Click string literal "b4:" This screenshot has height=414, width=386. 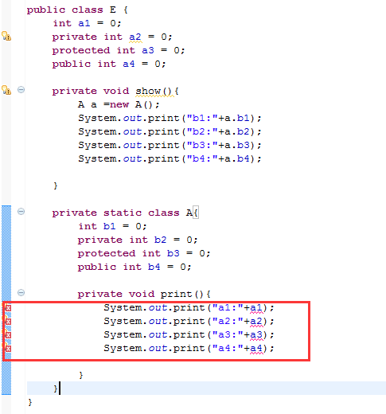(202, 158)
